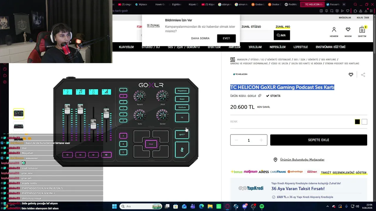Open the Enstrüman Eğitimi menu
376x211 pixels.
pos(330,47)
